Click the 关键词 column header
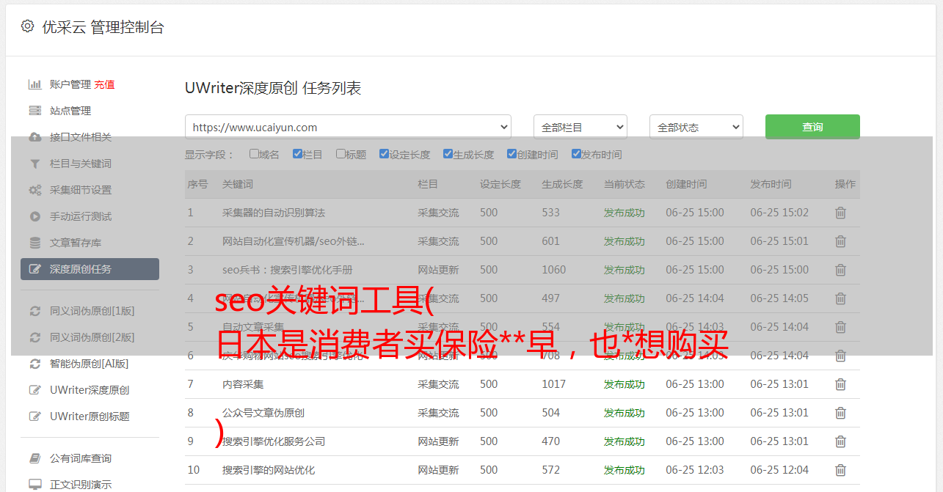Viewport: 943px width, 492px height. click(238, 184)
